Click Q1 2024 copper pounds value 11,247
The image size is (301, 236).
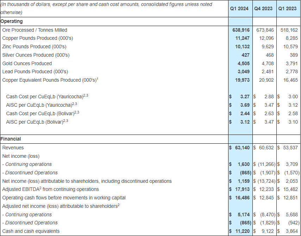242,38
